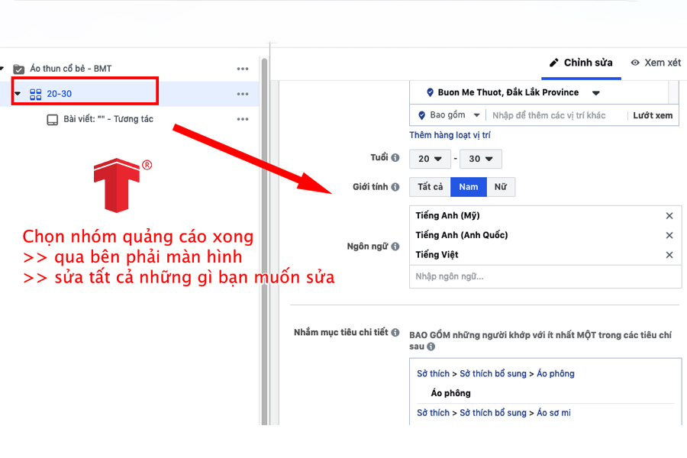Remove Tiếng Việt language
Viewport: 687px width, 458px height.
pyautogui.click(x=669, y=255)
